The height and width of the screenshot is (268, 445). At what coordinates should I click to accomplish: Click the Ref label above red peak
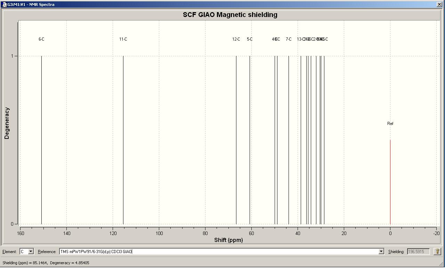click(x=390, y=124)
